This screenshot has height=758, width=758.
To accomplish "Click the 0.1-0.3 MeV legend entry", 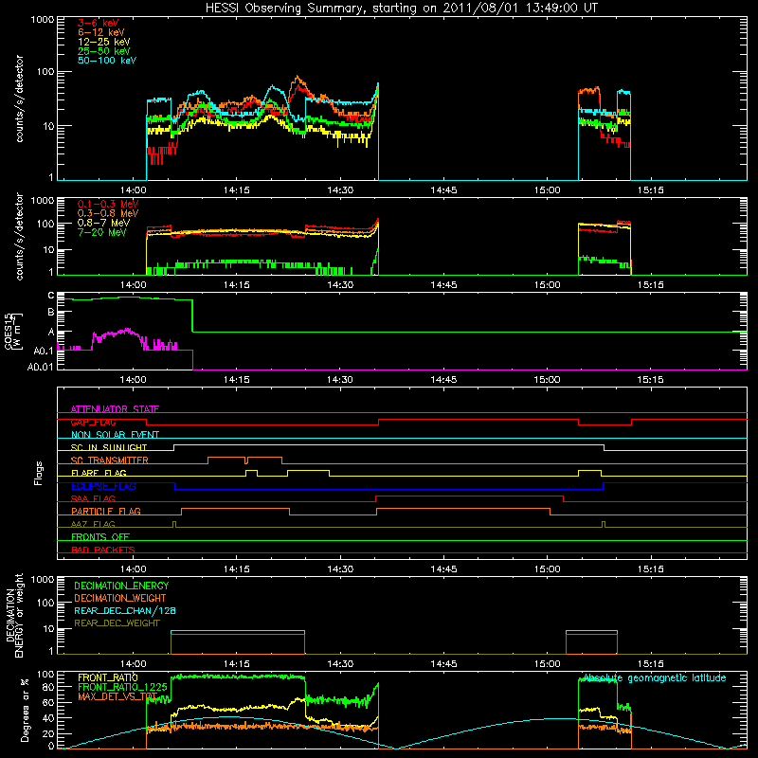I will tap(108, 204).
